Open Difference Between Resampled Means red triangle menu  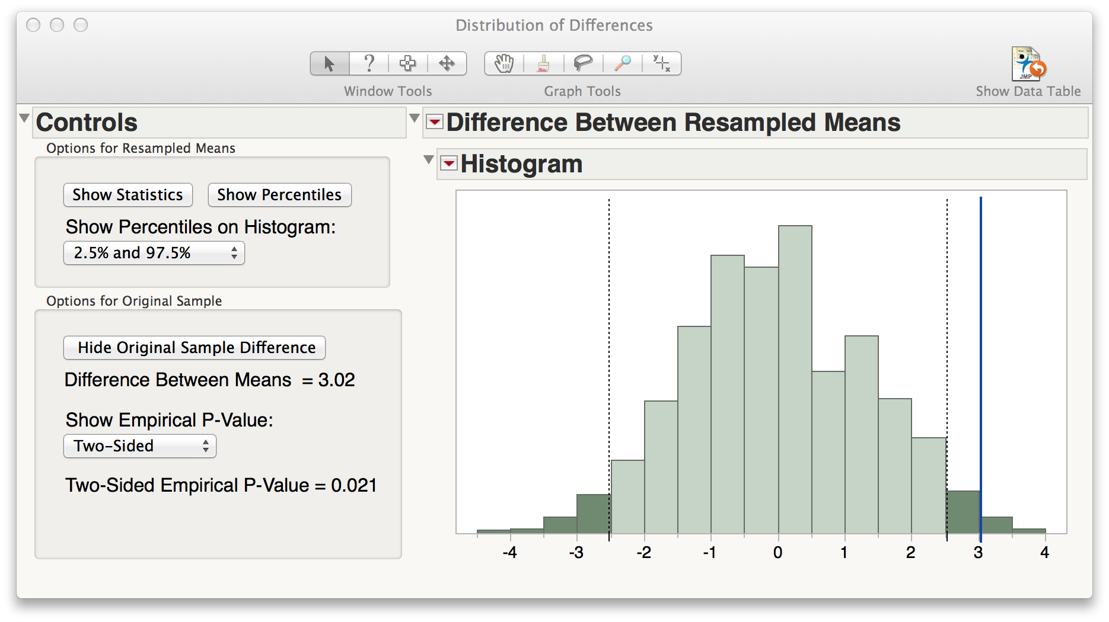[435, 122]
